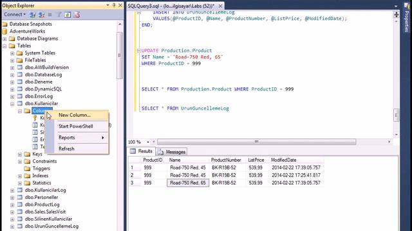Expand dbo.UrunGuncellemeLog table node
Viewport: 412px width, 231px height.
(12, 227)
